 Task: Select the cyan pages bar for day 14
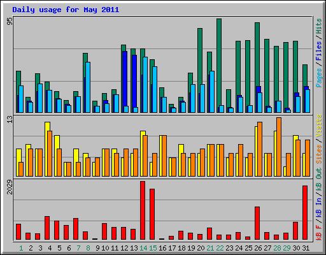145,85
